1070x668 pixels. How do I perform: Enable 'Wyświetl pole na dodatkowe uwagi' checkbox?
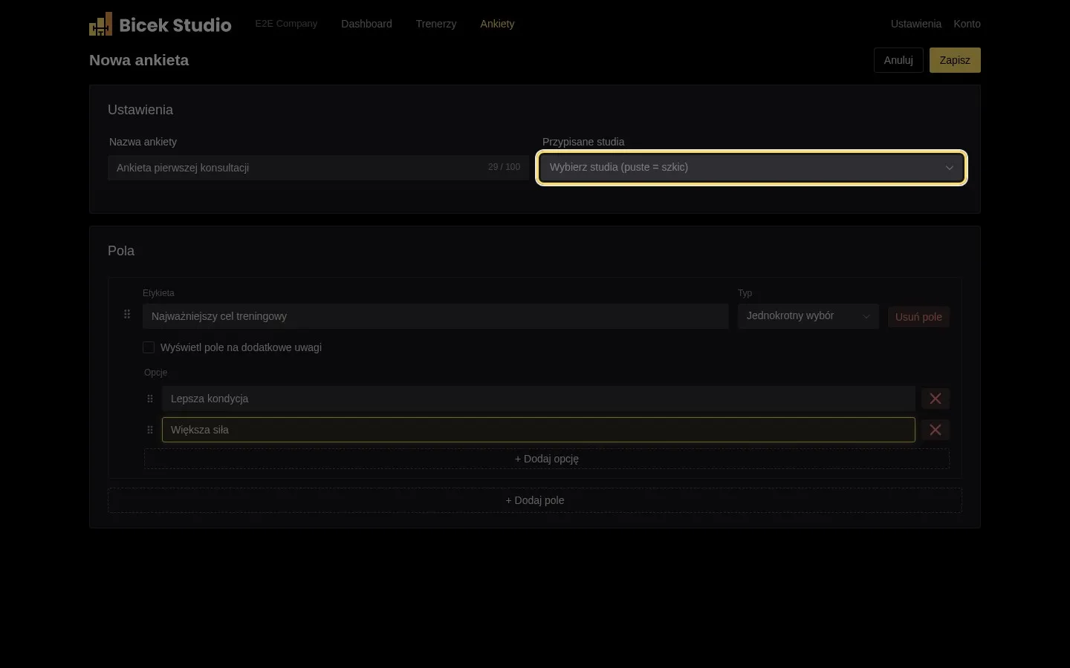click(149, 347)
